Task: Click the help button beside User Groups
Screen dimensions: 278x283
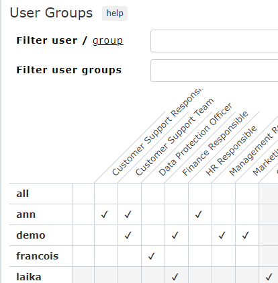Action: pyautogui.click(x=115, y=13)
